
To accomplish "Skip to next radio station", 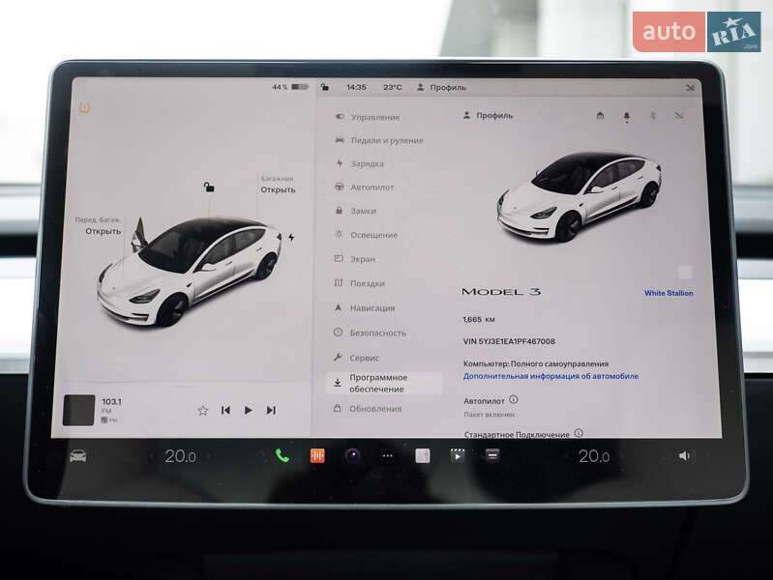I will click(271, 410).
